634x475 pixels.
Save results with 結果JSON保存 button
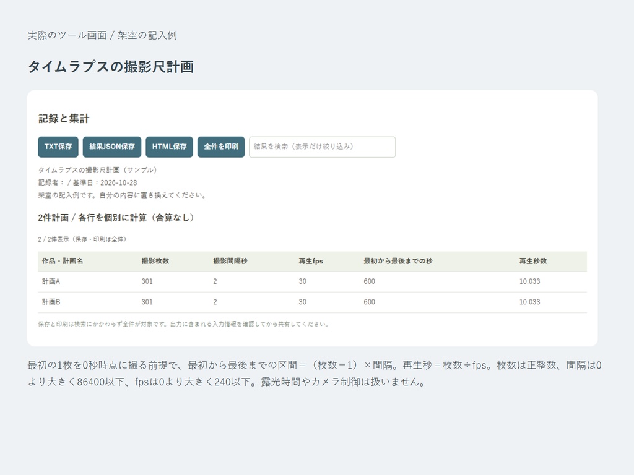112,147
